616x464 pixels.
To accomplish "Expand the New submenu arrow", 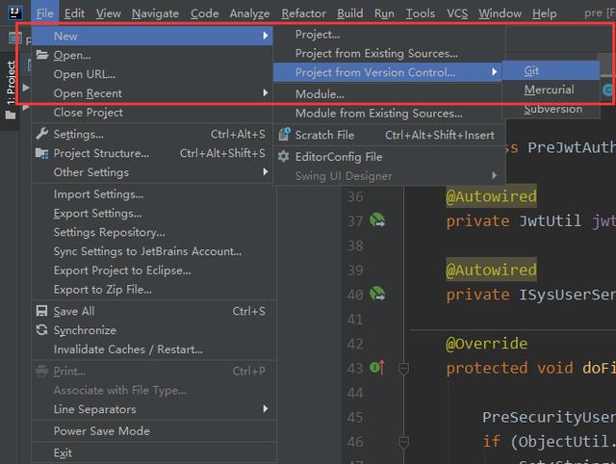I will coord(266,36).
